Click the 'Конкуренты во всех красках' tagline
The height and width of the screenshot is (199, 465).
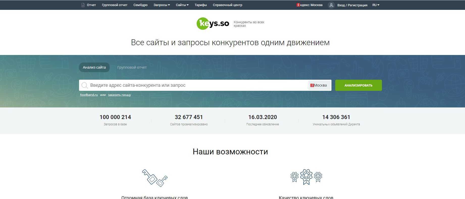click(x=249, y=24)
